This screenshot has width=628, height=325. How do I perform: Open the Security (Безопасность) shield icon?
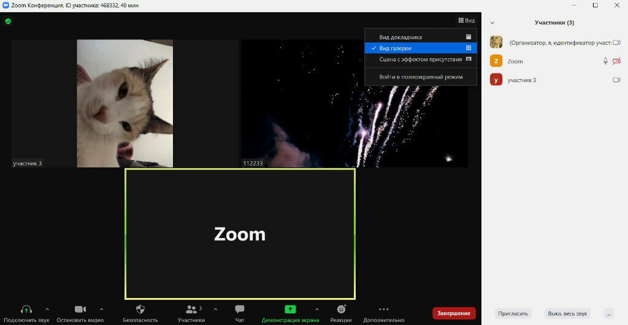[x=140, y=309]
